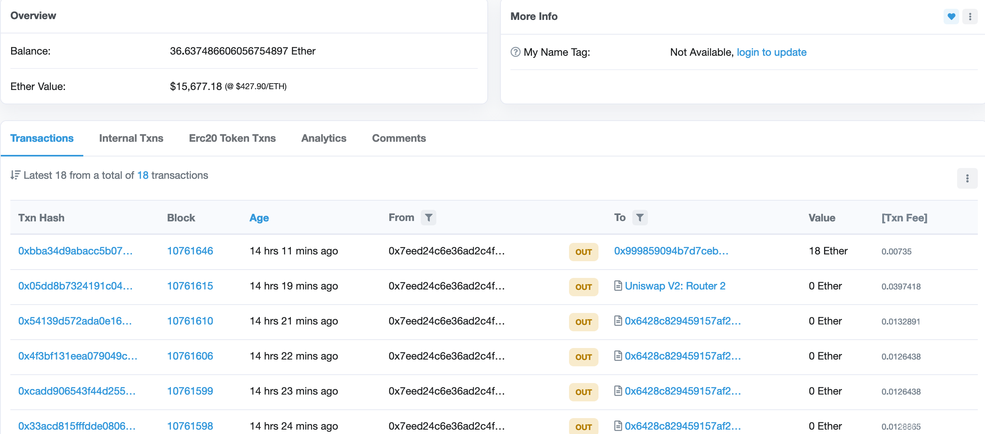Click sort icon beside Latest 18 transactions
This screenshot has width=985, height=434.
(x=15, y=175)
